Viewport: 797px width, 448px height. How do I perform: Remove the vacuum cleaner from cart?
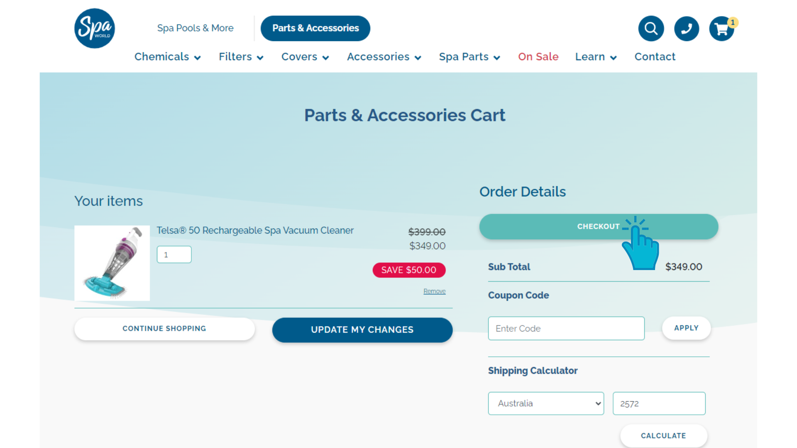434,291
